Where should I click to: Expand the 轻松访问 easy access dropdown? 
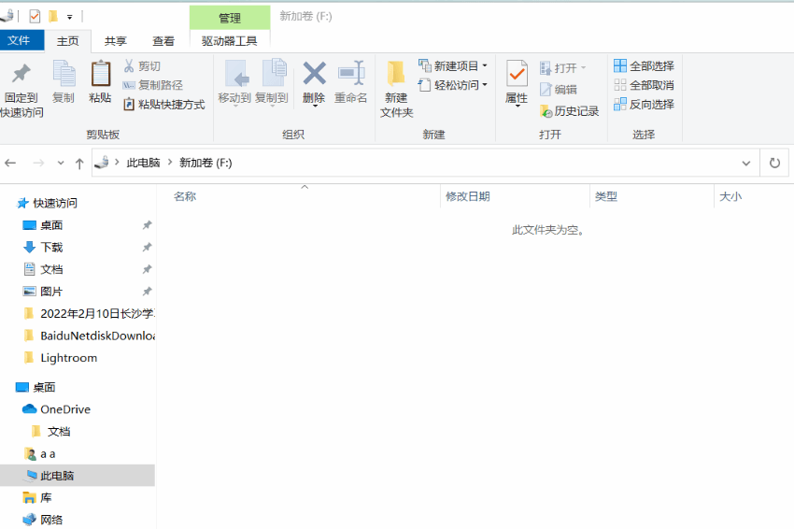click(x=485, y=85)
